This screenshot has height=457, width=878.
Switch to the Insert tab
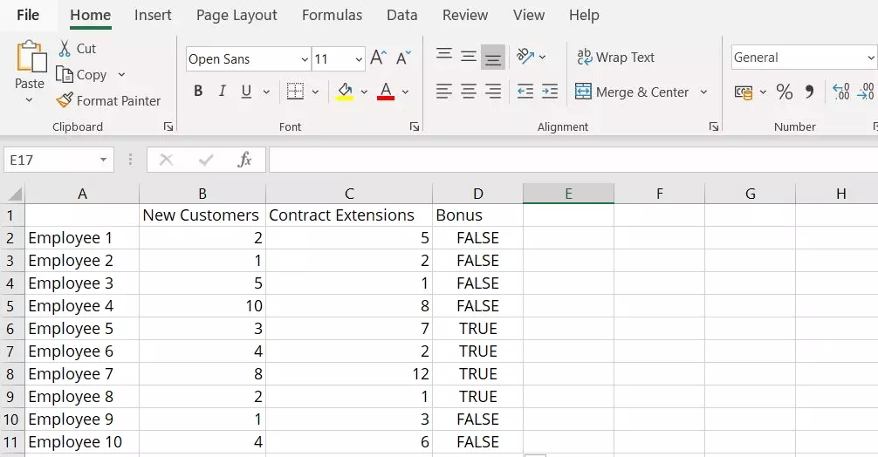point(153,15)
